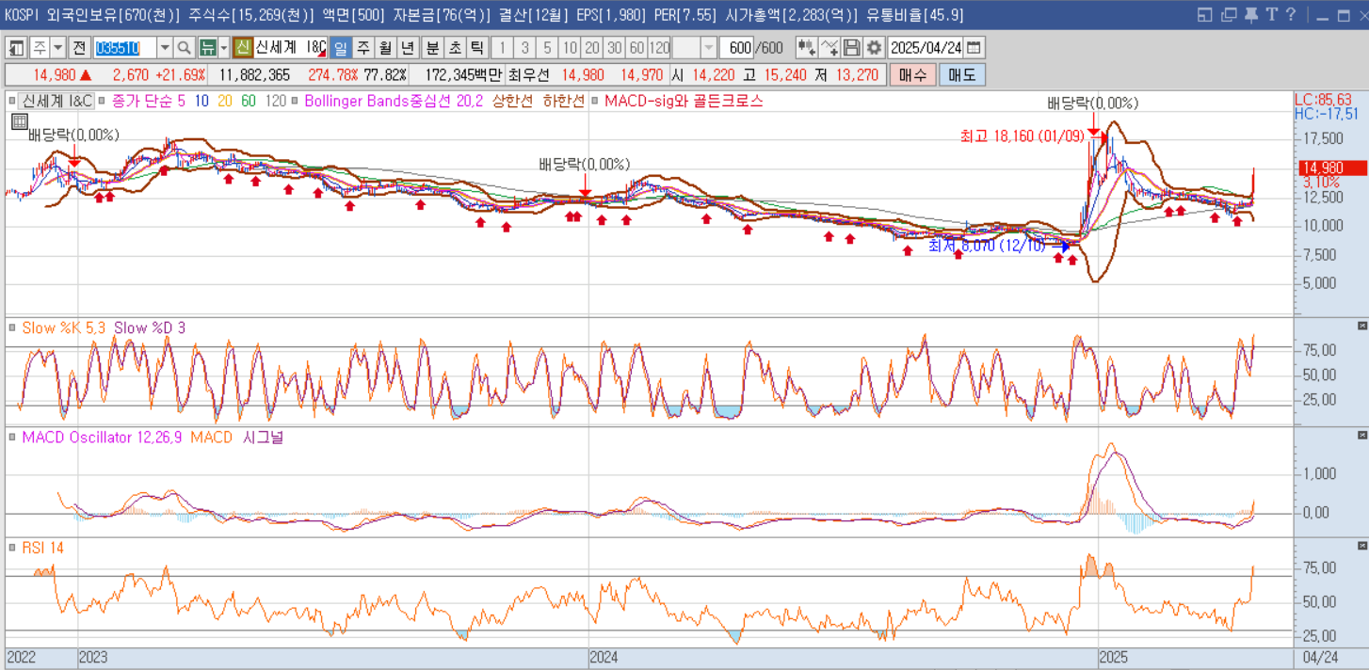
Task: Close the RSI 14 panel
Action: 1361,546
